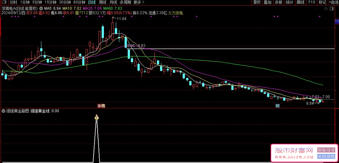Screen dimensions: 339x163
Task: Select the 30分钟 period tab
Action: tap(65, 2)
